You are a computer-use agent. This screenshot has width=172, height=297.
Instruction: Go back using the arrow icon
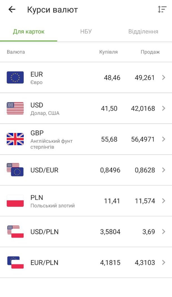tap(12, 10)
